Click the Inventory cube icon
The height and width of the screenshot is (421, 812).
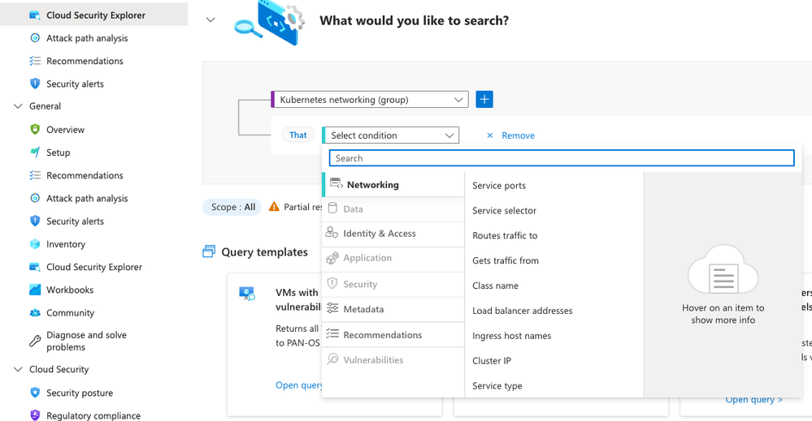(x=35, y=244)
